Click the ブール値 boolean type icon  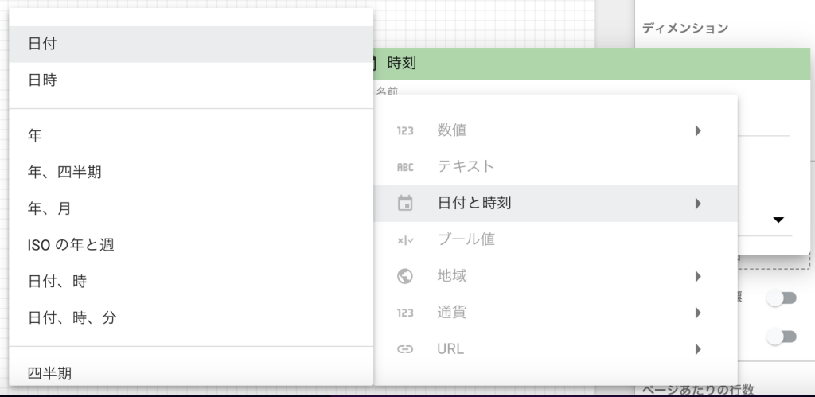coord(405,240)
